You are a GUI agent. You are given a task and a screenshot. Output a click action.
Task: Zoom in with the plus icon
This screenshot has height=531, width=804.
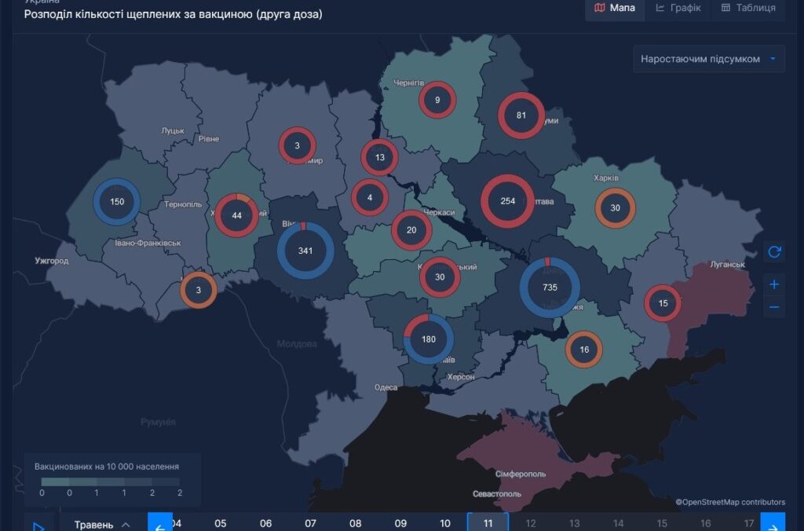coord(774,284)
